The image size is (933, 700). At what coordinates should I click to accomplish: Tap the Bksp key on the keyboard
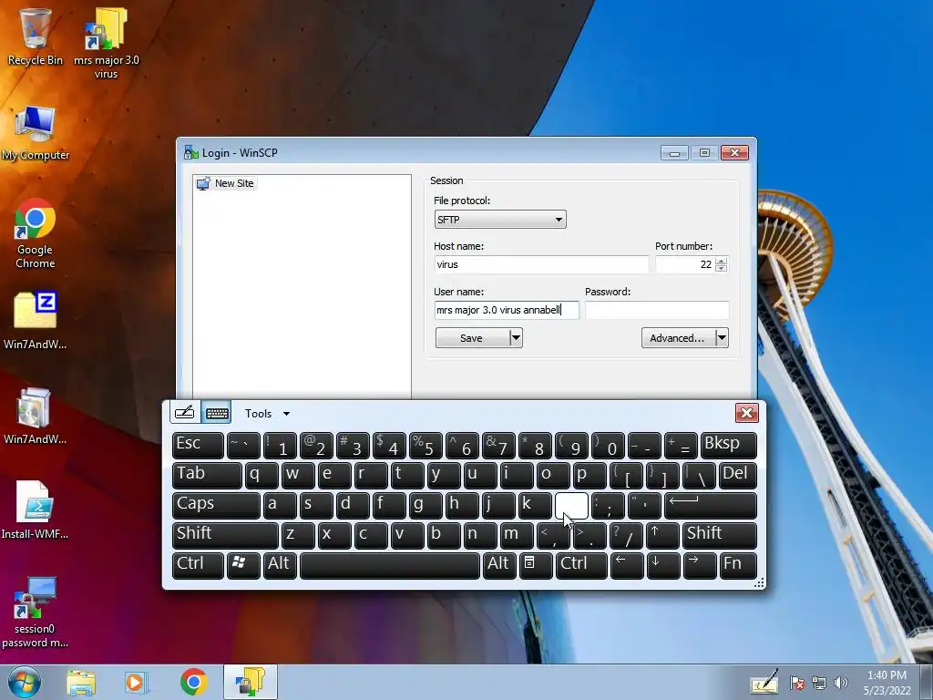(x=729, y=445)
